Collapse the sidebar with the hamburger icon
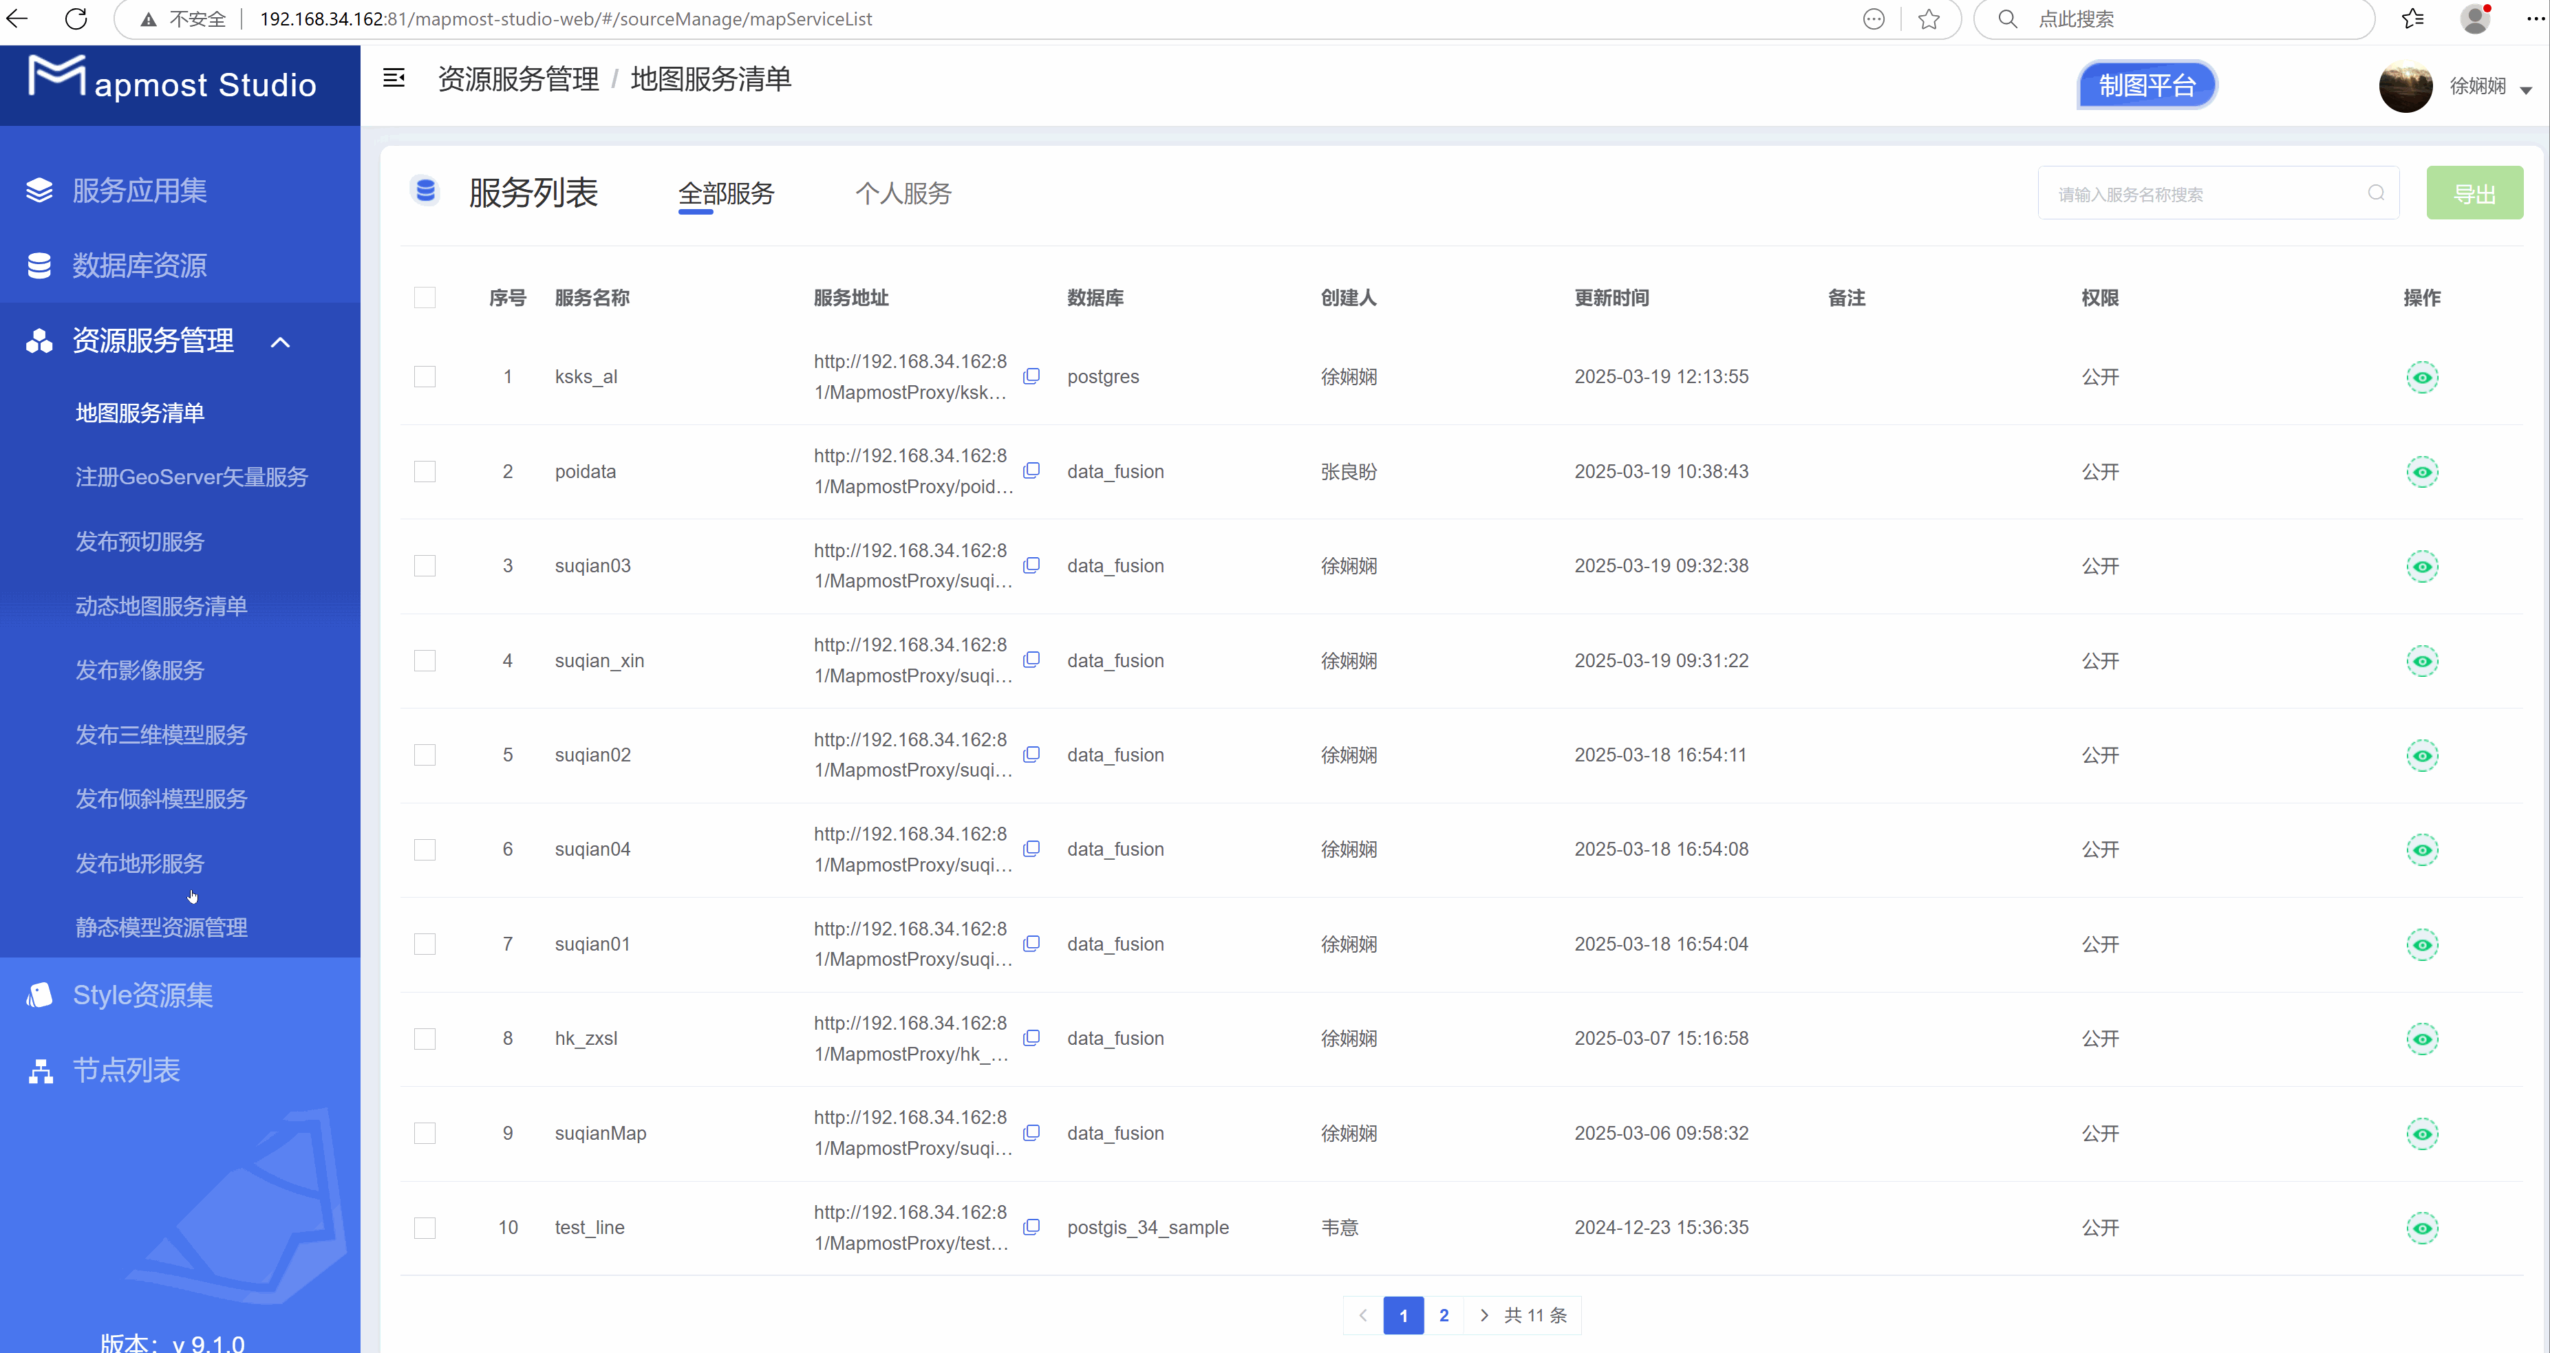The height and width of the screenshot is (1353, 2550). pyautogui.click(x=394, y=78)
